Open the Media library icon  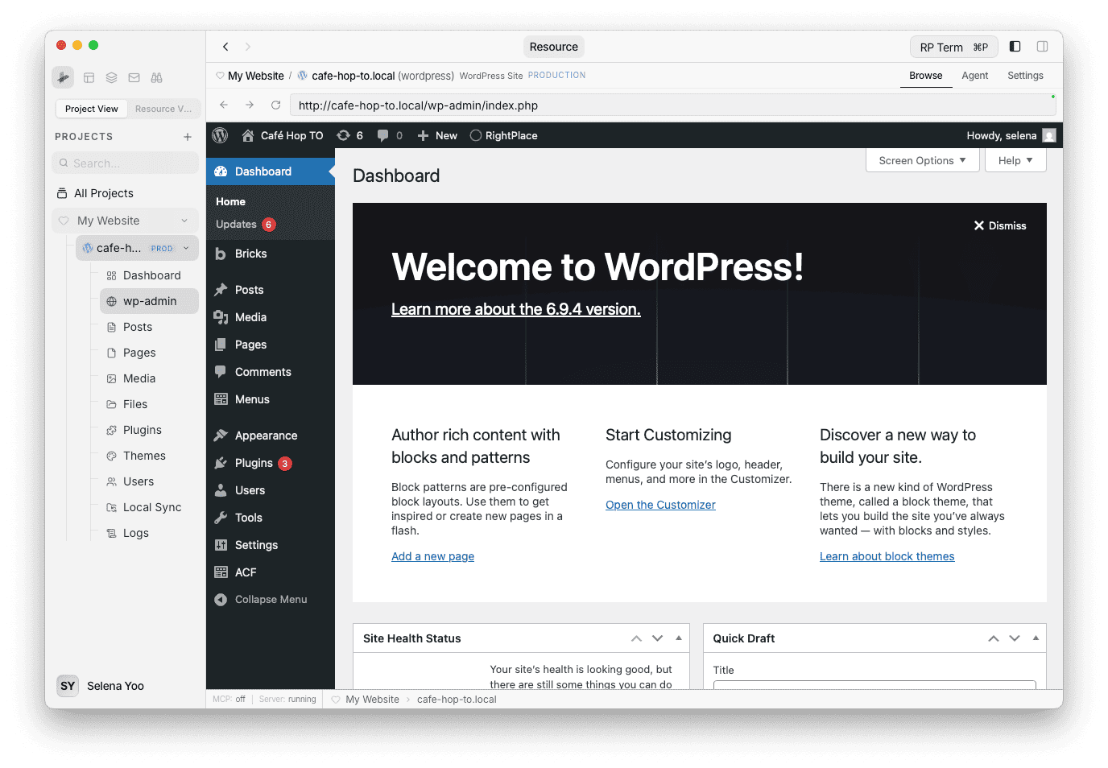click(x=221, y=317)
